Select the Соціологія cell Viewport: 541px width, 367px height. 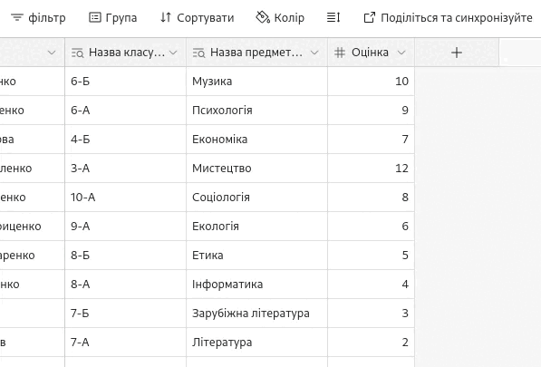click(x=257, y=198)
